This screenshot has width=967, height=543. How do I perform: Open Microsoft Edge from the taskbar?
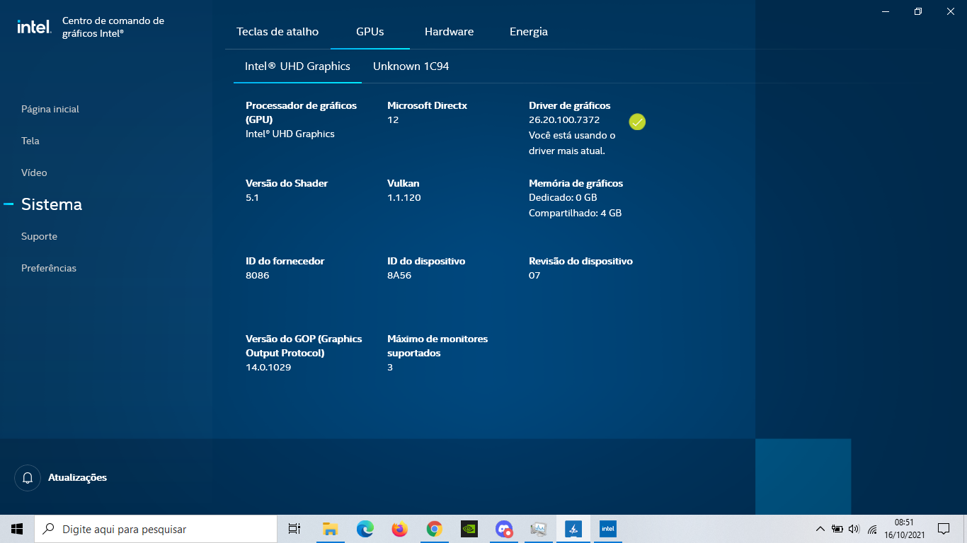(365, 529)
